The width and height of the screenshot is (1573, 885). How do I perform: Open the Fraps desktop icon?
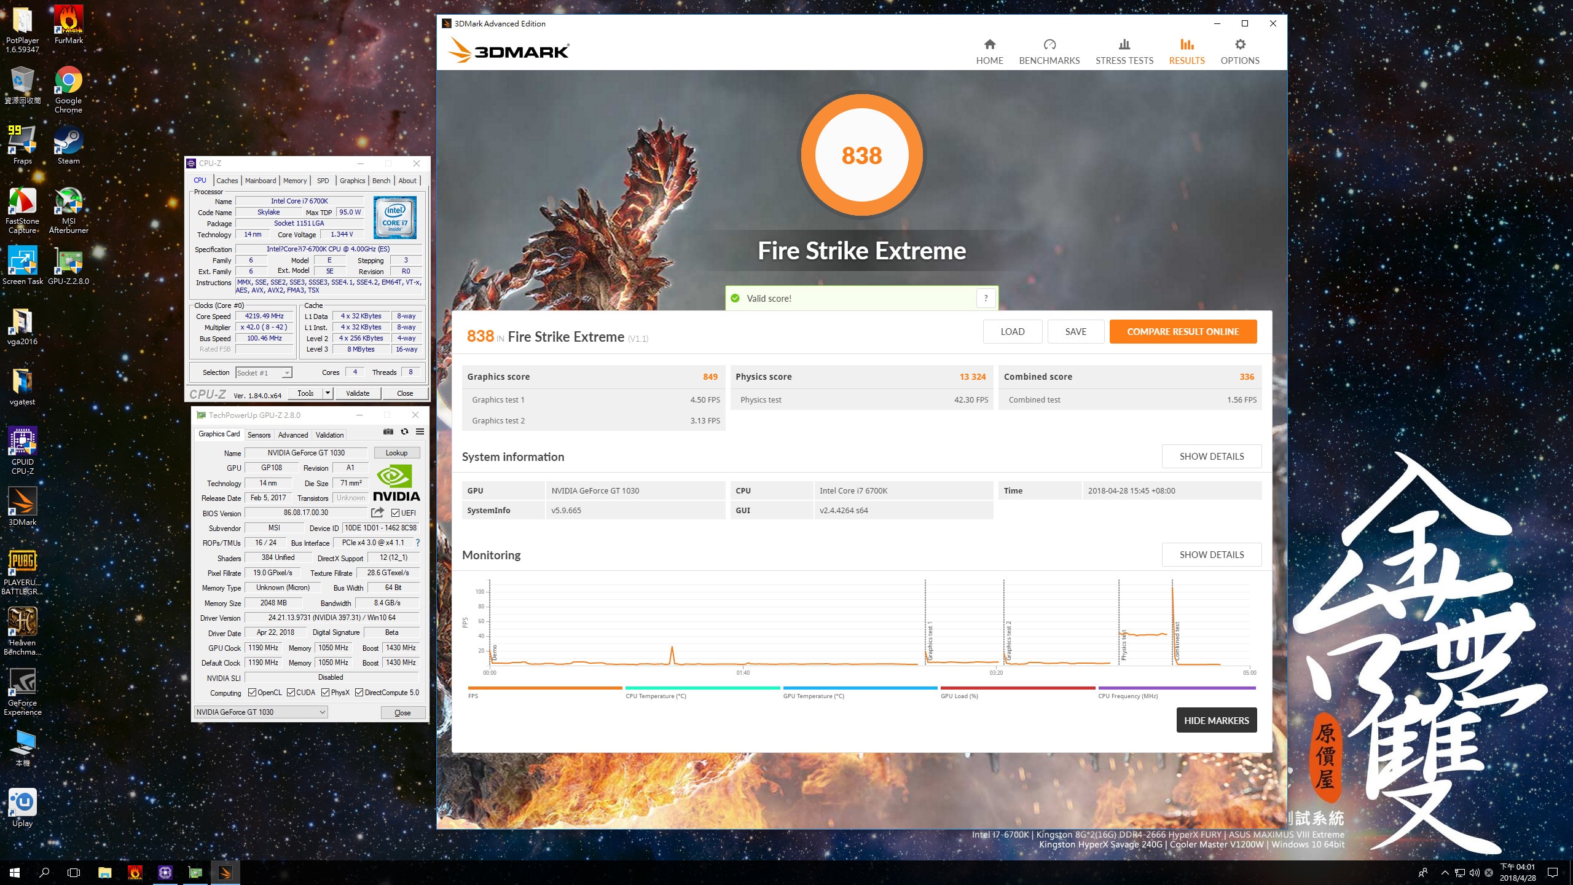point(22,145)
